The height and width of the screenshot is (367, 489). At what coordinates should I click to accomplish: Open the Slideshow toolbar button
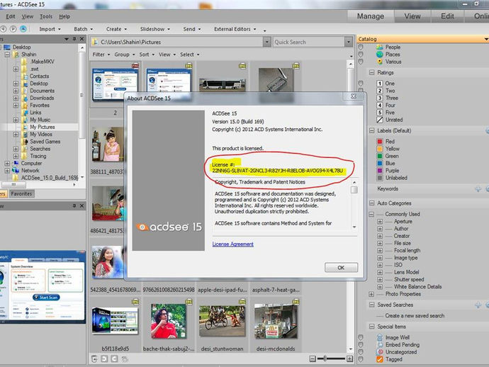155,29
